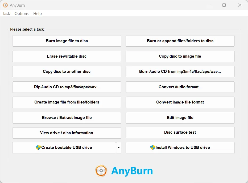Select Burn or append files/folders to disc
Screen dimensions: 248x183
click(x=180, y=41)
